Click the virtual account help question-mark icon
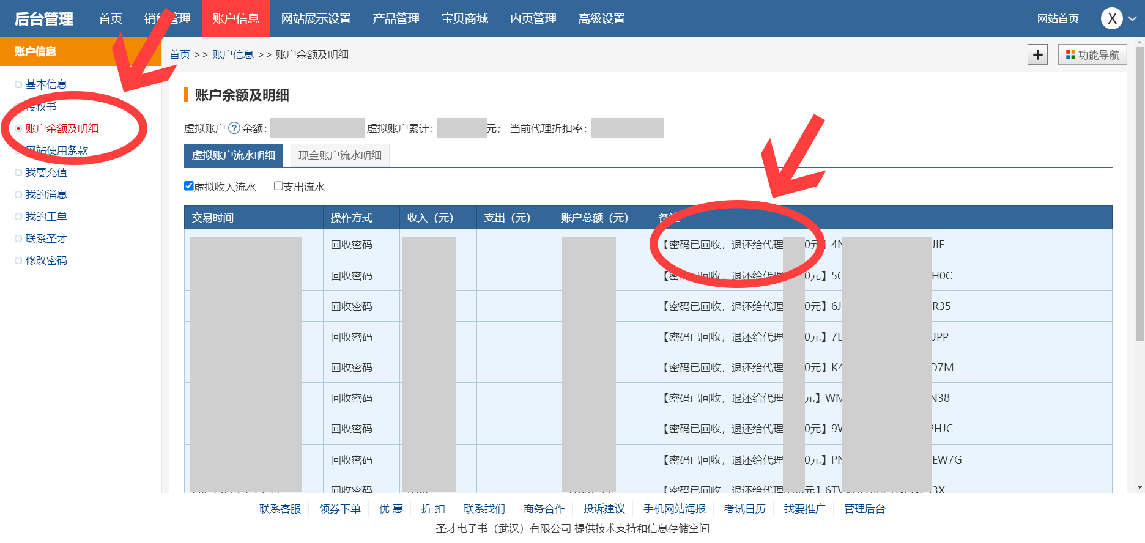Viewport: 1145px width, 543px height. point(234,128)
